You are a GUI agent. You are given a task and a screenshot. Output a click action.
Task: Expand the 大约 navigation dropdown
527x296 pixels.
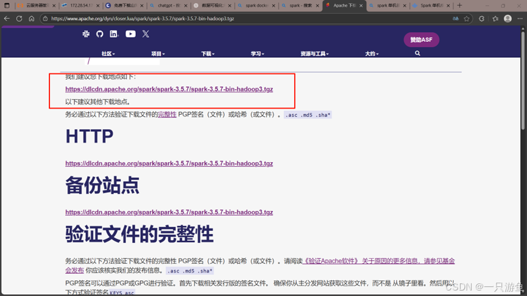point(372,53)
